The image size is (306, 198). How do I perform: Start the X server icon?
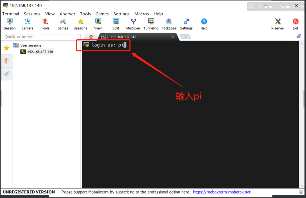tap(278, 22)
